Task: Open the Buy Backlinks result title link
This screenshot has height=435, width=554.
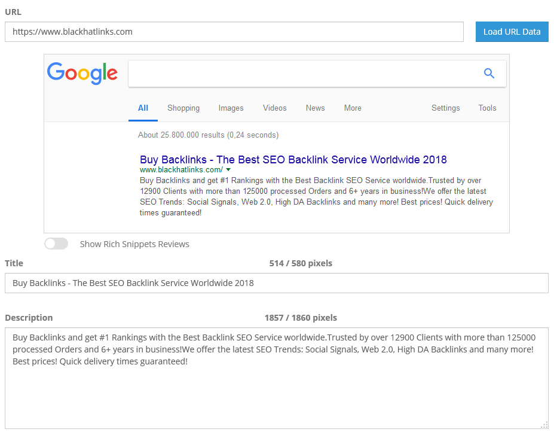Action: pos(293,160)
